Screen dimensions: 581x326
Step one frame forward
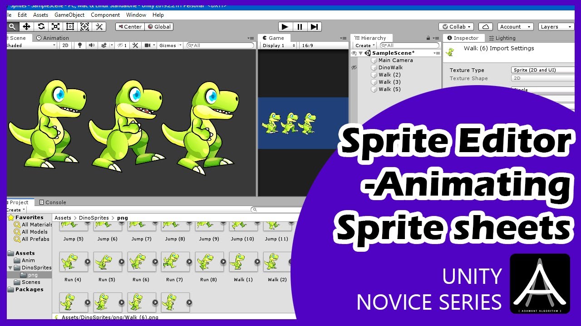click(314, 27)
